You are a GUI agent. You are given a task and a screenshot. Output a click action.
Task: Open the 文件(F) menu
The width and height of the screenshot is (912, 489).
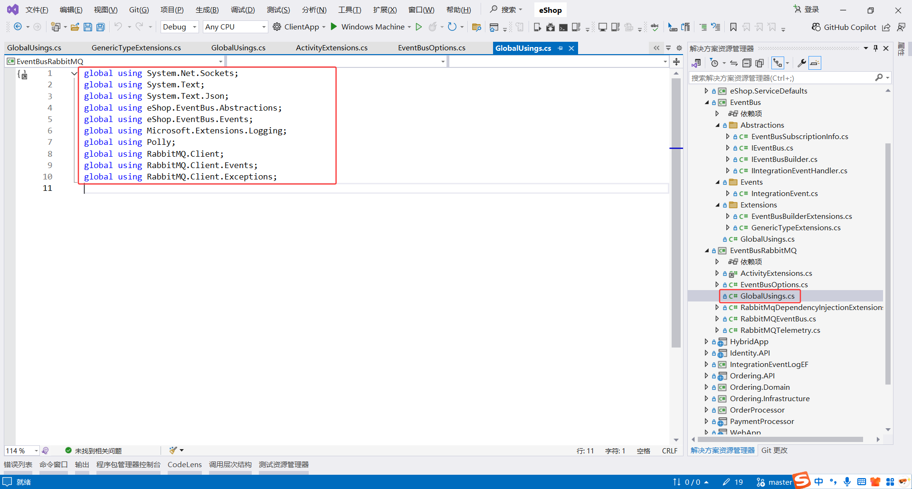(x=37, y=9)
